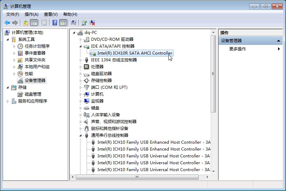Select the 通用串行总线控制器 category
The width and height of the screenshot is (286, 191).
click(110, 135)
